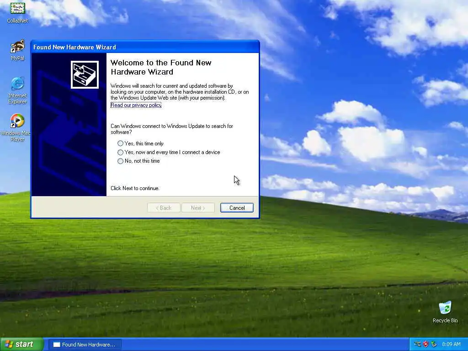The image size is (468, 351).
Task: Click the "Click Next to continue." text
Action: (x=135, y=188)
